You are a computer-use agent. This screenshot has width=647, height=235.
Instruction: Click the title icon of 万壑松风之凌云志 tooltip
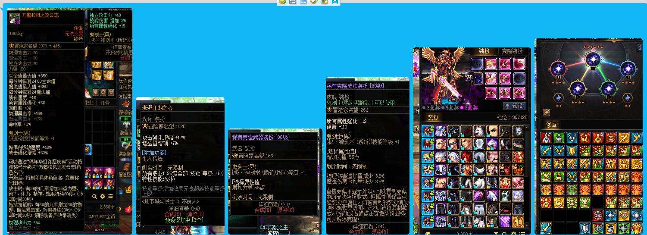pyautogui.click(x=15, y=19)
